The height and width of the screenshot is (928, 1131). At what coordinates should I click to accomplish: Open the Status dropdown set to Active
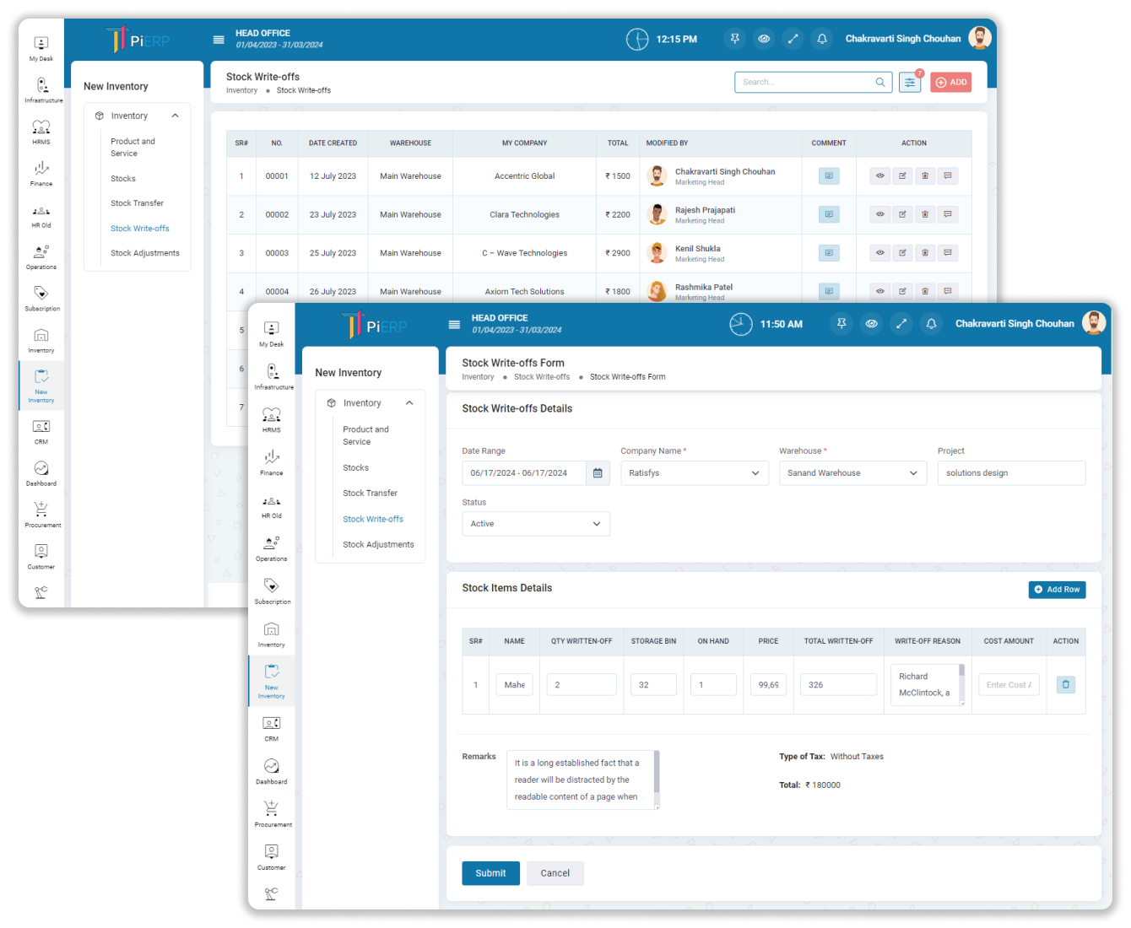[x=535, y=524]
